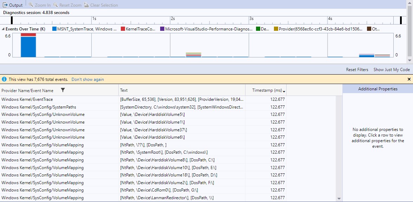Open the Provider Name filter funnel dropdown
Viewport: 413px width, 202px height.
[63, 90]
